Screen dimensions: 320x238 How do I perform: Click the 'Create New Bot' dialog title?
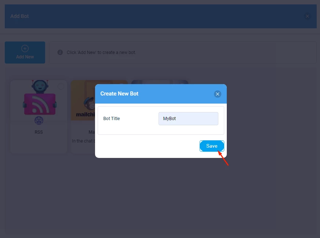(119, 94)
